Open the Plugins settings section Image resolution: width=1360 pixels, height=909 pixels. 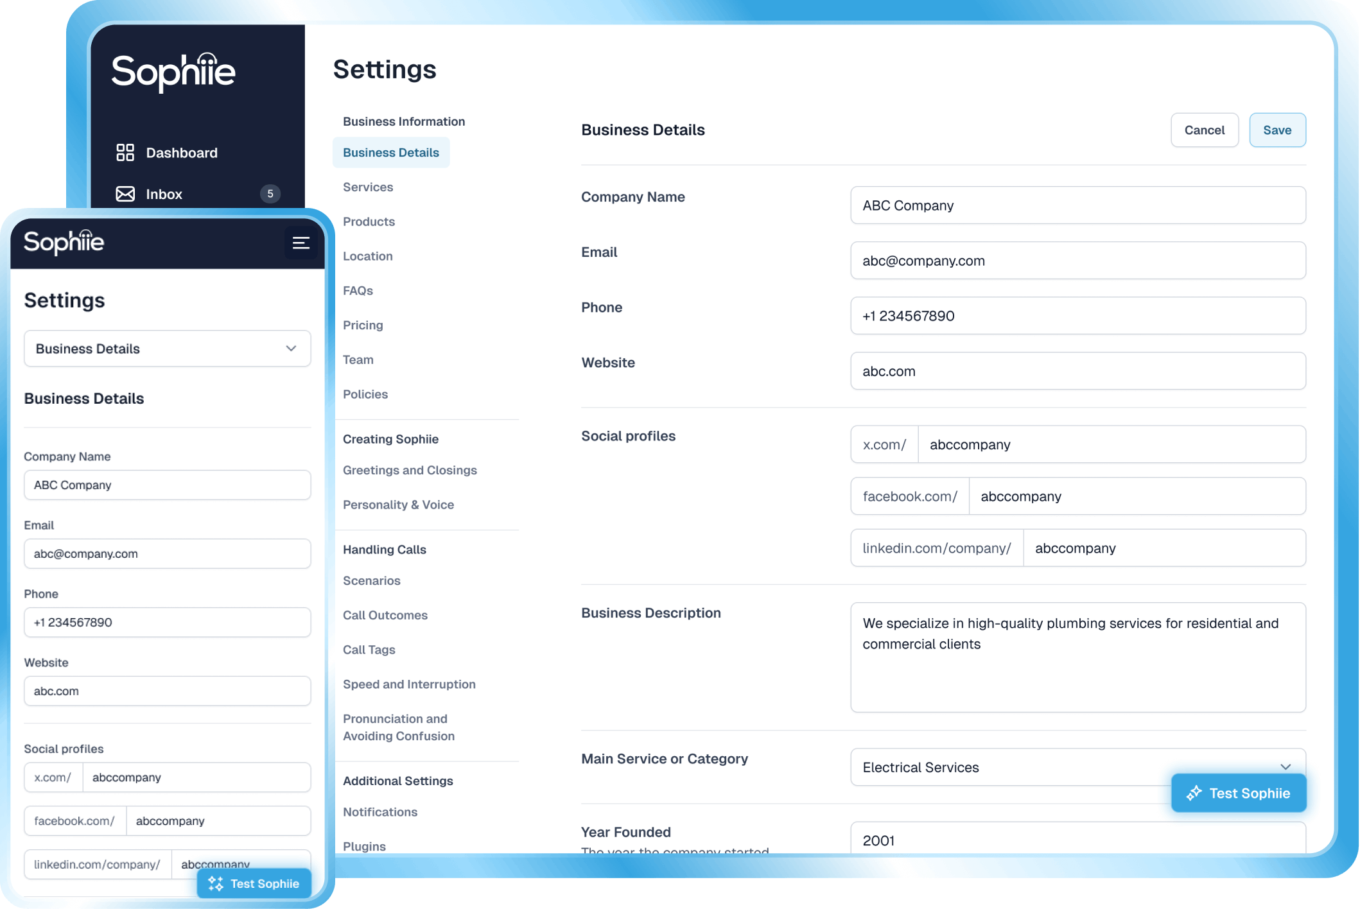pos(364,847)
